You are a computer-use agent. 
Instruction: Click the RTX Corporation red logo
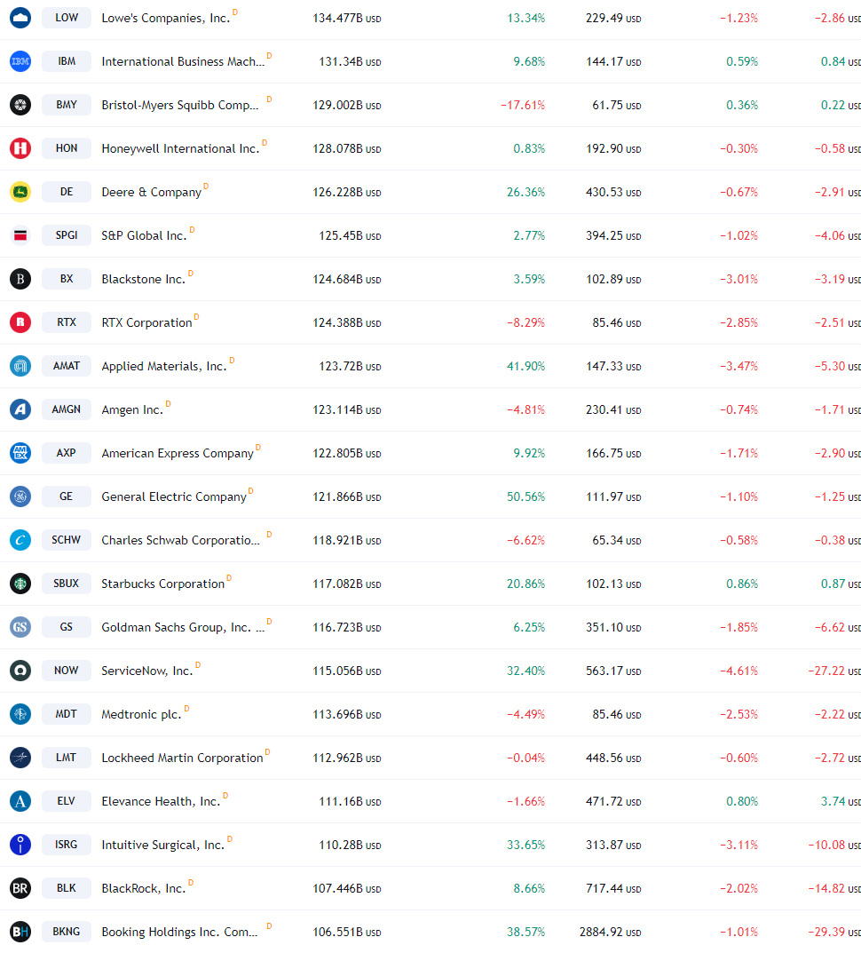(20, 322)
